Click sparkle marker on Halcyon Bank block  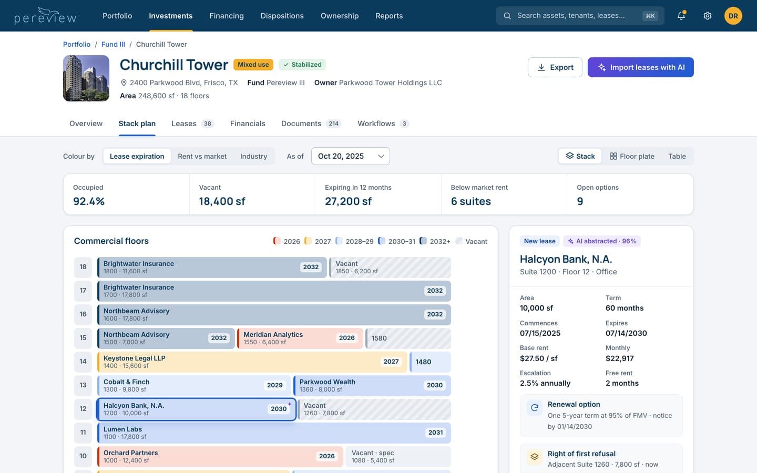(x=290, y=404)
